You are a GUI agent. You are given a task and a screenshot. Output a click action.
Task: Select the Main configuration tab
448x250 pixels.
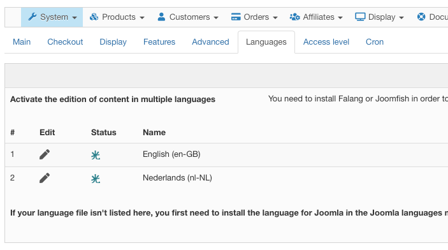[x=22, y=42]
